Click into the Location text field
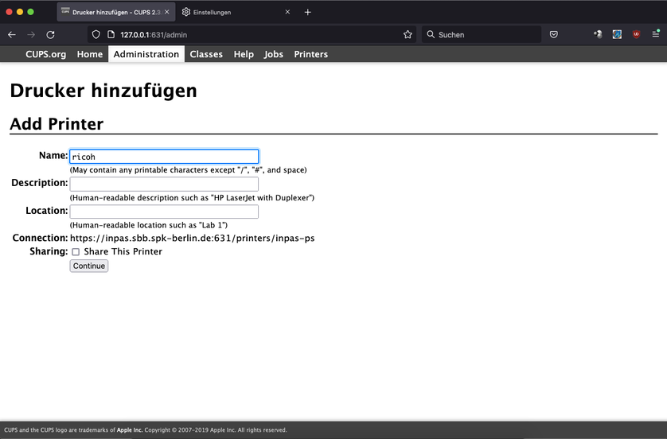 (x=164, y=212)
